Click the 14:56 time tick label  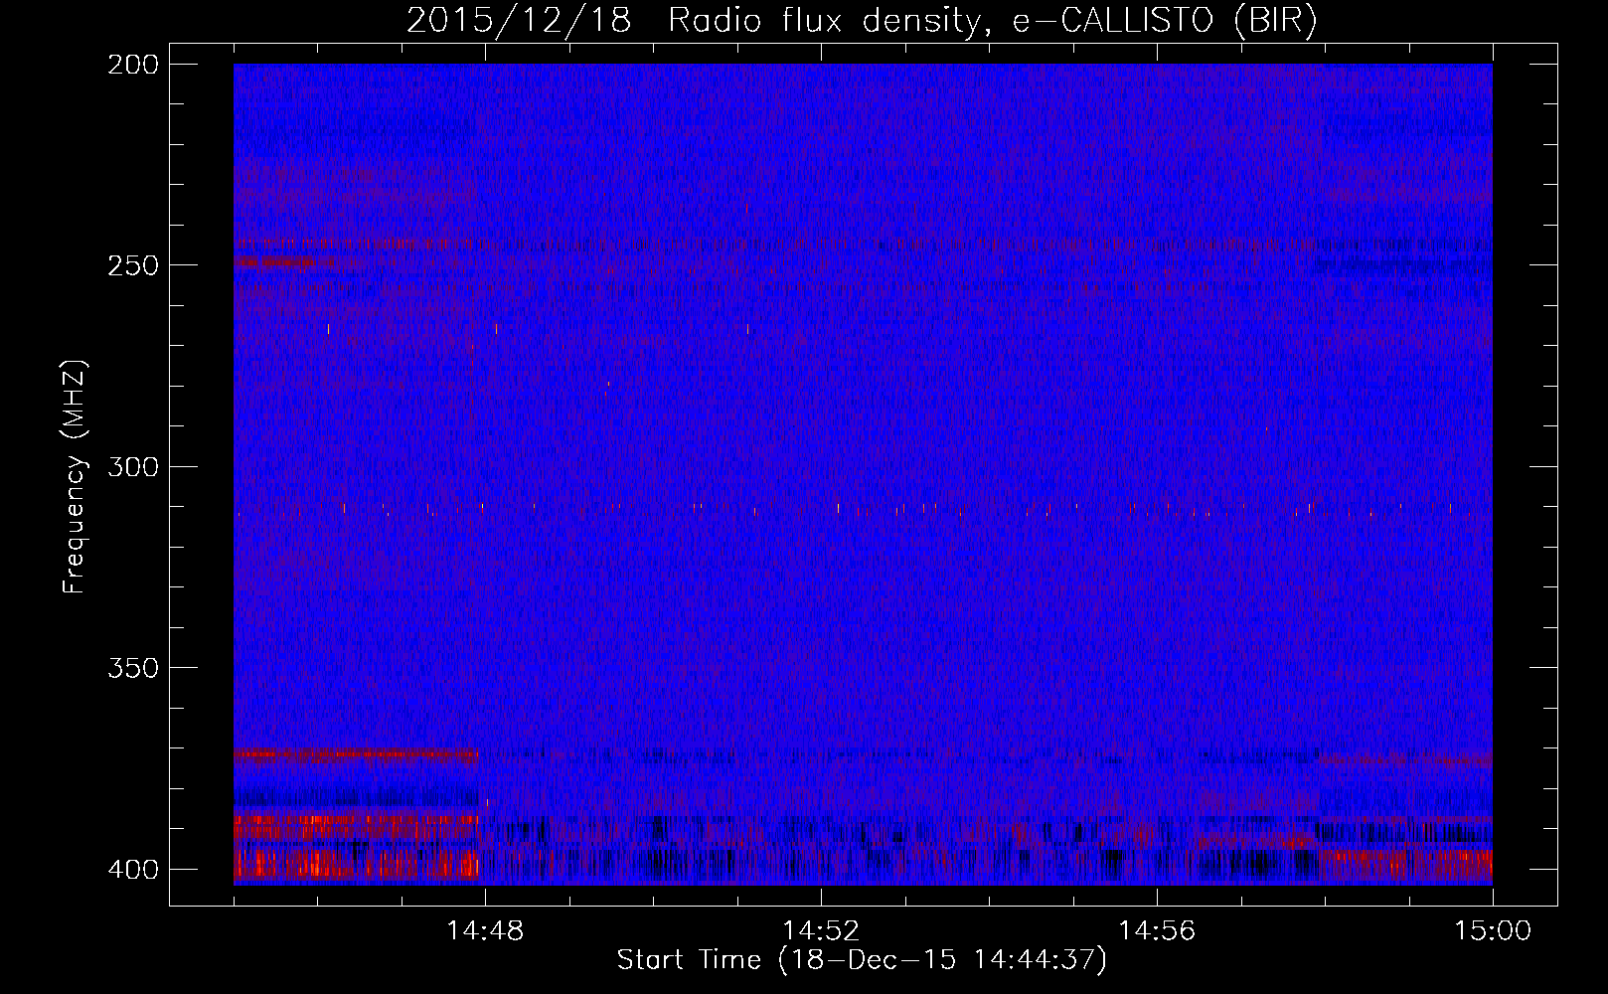[1157, 931]
